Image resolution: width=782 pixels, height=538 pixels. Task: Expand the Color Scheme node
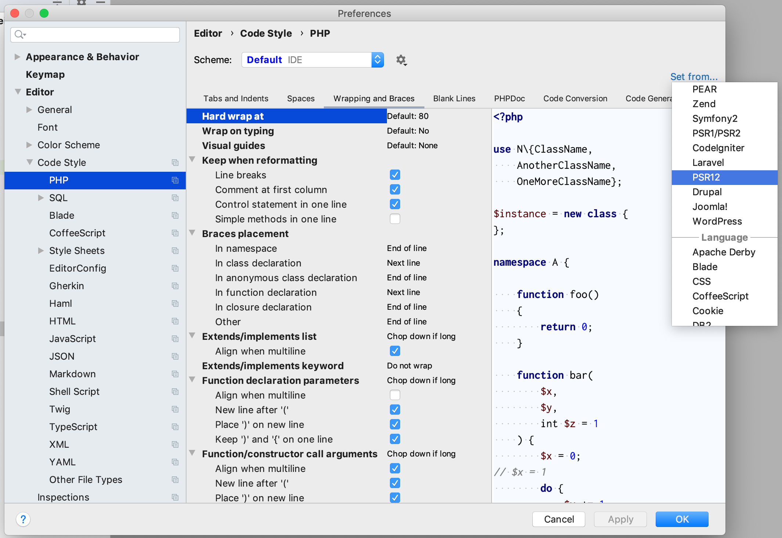pos(29,145)
